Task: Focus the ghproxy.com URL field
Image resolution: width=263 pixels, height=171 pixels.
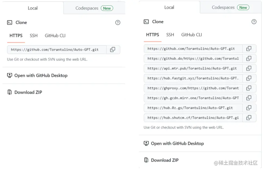Action: 193,88
